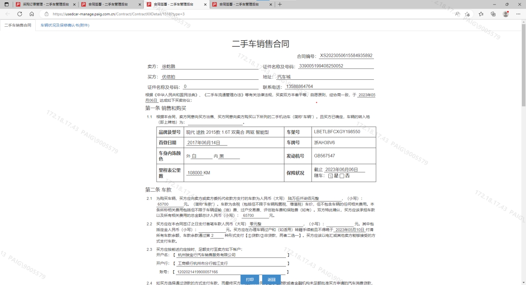Click the contract number XS2023050615584935892
Image resolution: width=526 pixels, height=285 pixels.
[x=346, y=56]
